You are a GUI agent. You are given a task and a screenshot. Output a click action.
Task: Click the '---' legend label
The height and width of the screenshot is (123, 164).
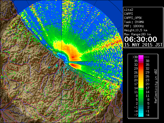(x=147, y=57)
